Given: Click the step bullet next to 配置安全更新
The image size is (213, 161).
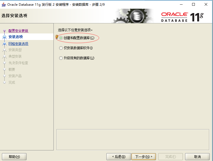Looking at the screenshot, I should click(5, 30).
